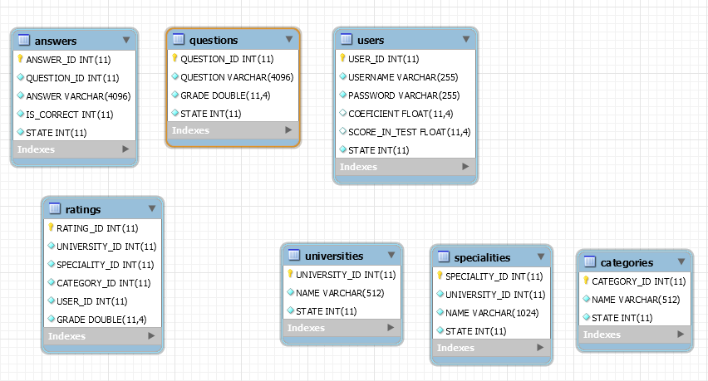Image resolution: width=708 pixels, height=381 pixels.
Task: Click the specialities table icon
Action: [444, 256]
